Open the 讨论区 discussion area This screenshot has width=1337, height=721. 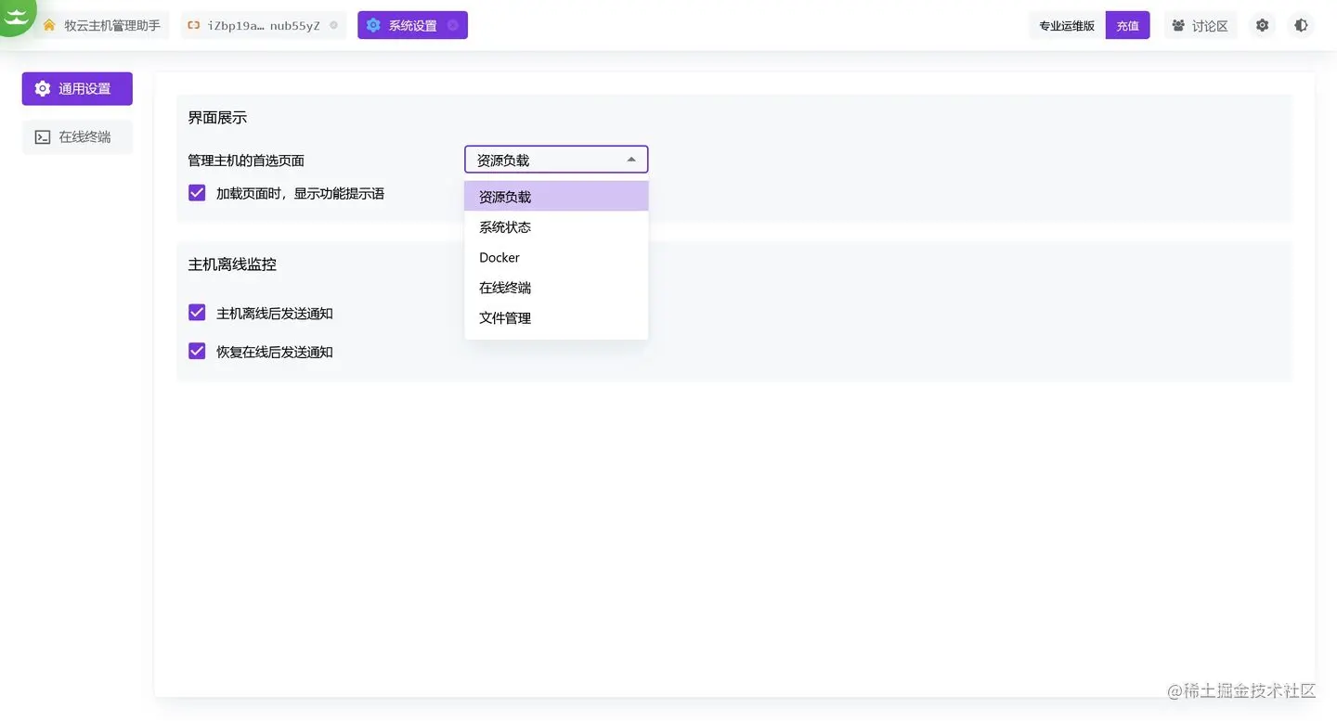(x=1201, y=26)
